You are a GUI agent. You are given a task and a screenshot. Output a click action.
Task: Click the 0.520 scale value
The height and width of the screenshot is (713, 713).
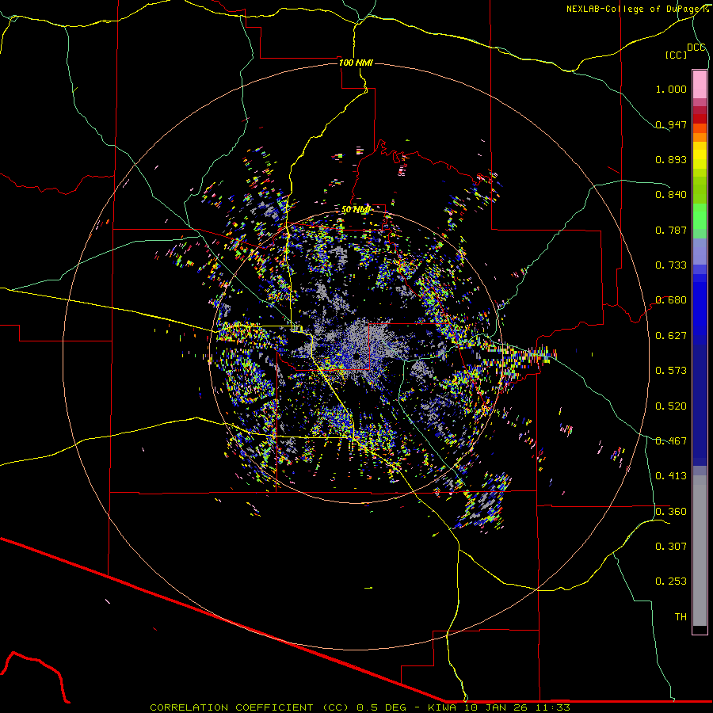671,406
